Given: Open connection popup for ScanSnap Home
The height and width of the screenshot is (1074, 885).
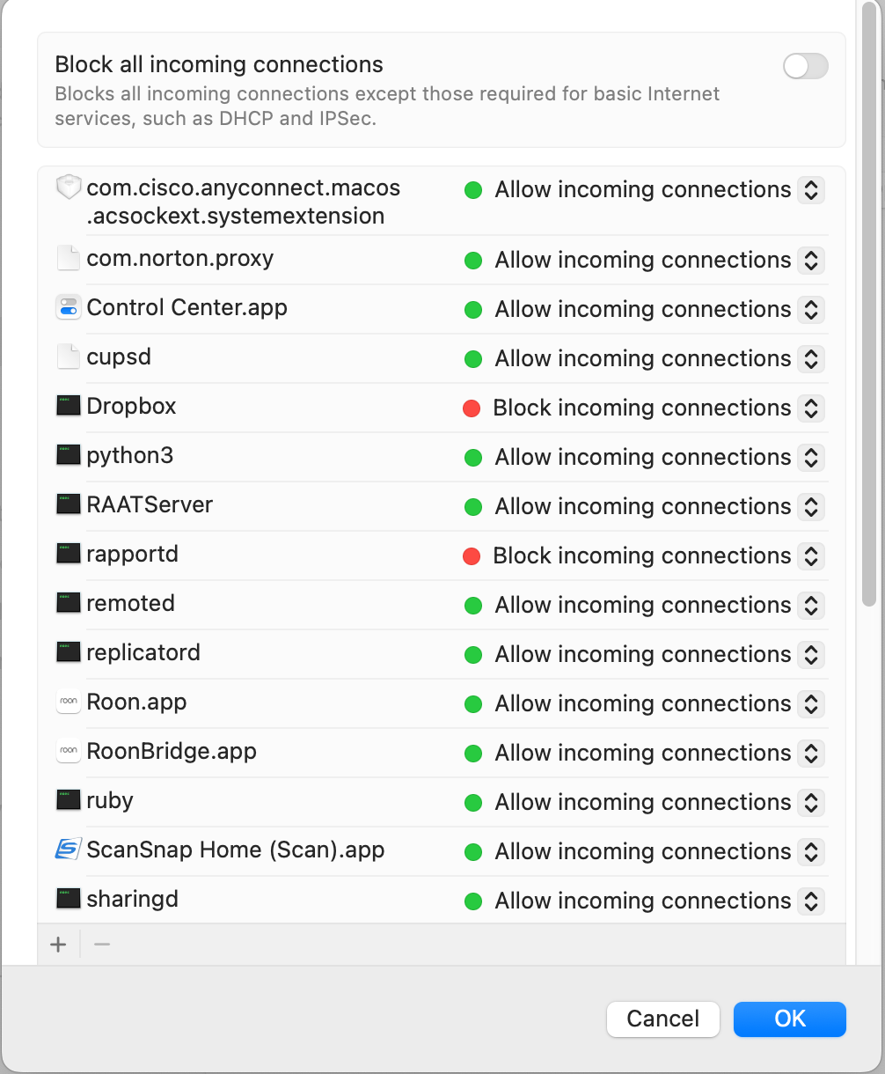Looking at the screenshot, I should click(811, 851).
